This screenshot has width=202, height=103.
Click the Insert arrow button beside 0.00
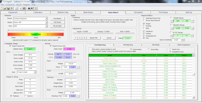click(78, 67)
